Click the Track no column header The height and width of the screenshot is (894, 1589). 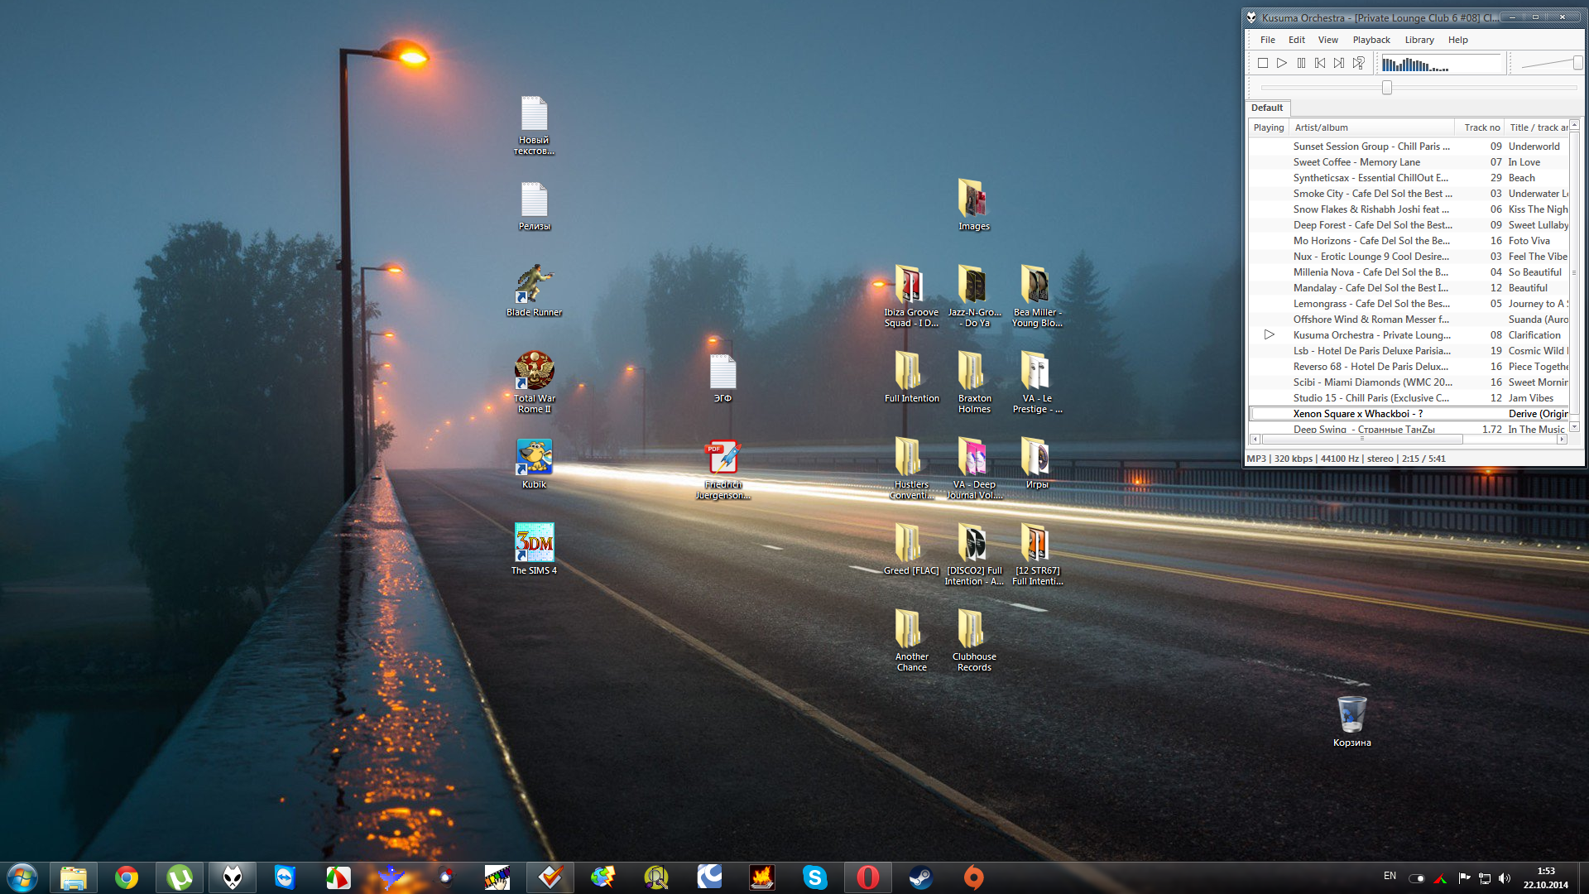1481,127
